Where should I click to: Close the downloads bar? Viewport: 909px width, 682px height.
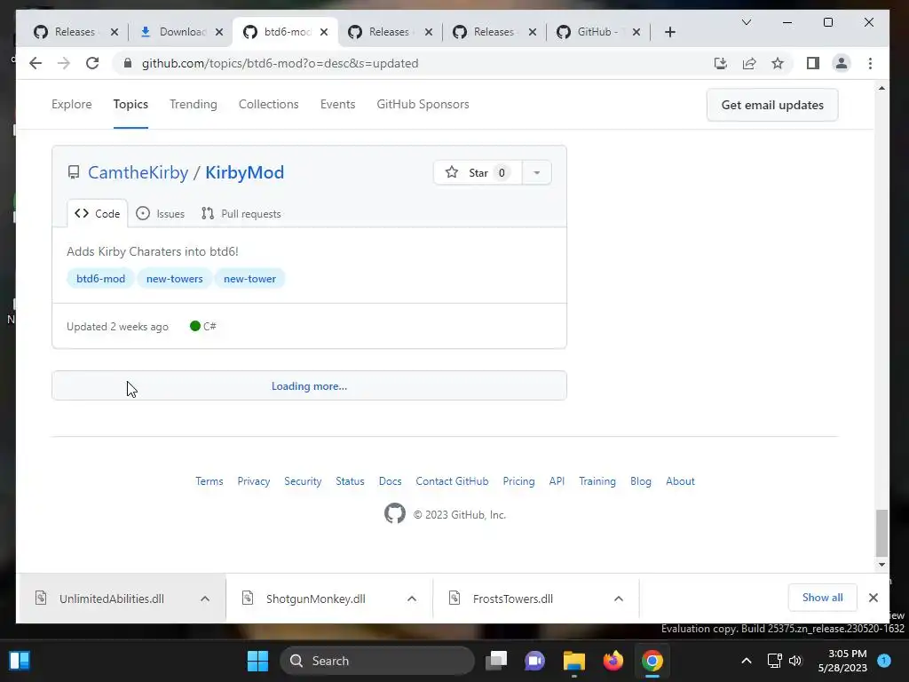[x=873, y=598]
